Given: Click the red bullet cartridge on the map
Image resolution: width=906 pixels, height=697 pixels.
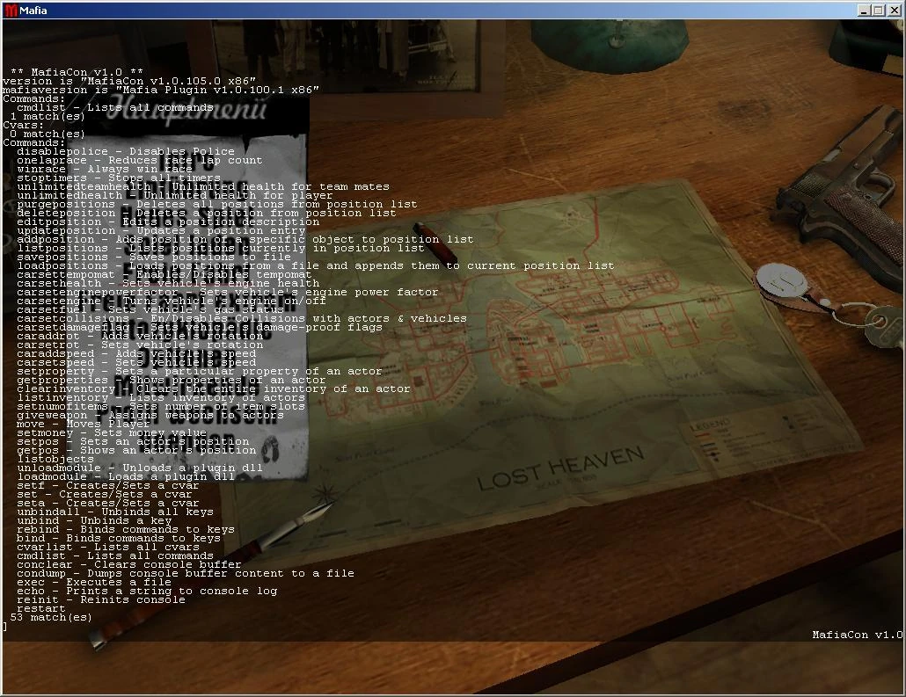Looking at the screenshot, I should pos(435,242).
